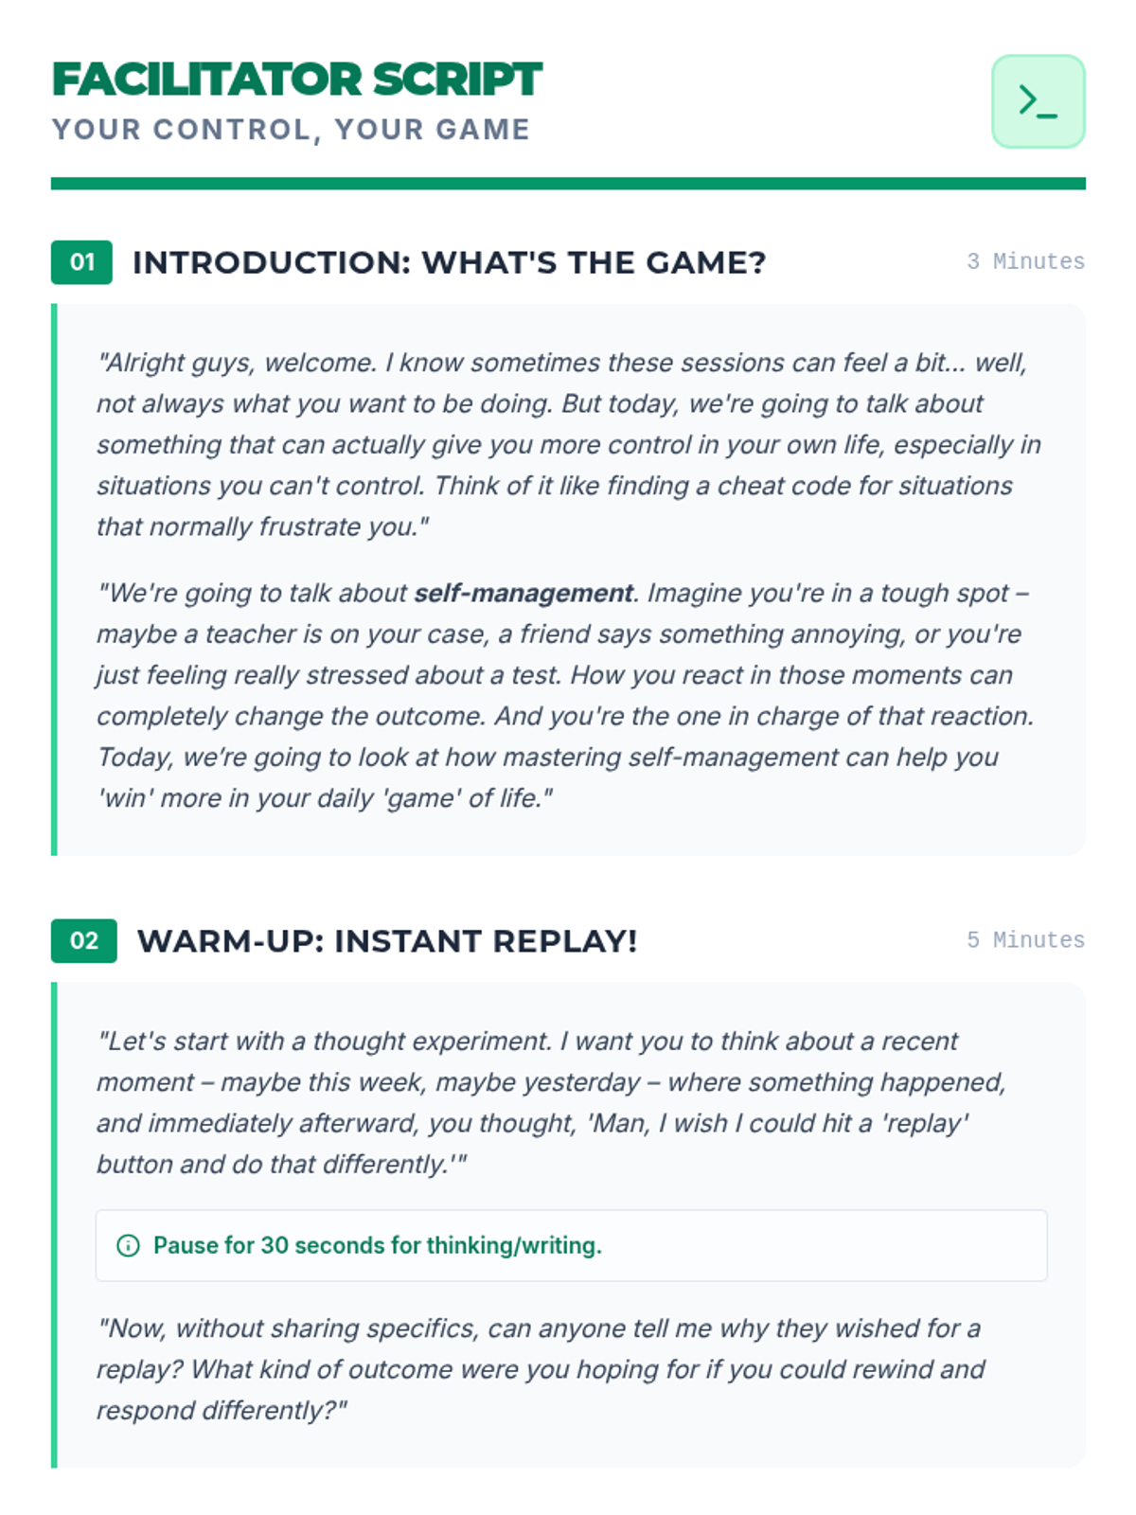Viewport: 1136px width, 1515px height.
Task: Select the 01 section number badge
Action: (81, 262)
